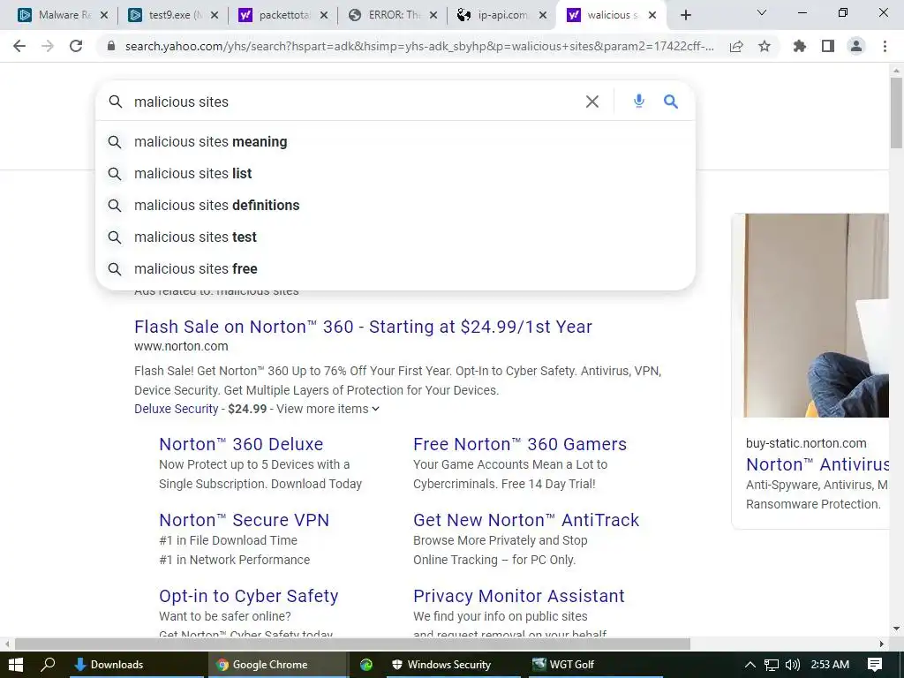Open the Get New Norton AntiTrack link
The height and width of the screenshot is (678, 904).
(x=526, y=520)
